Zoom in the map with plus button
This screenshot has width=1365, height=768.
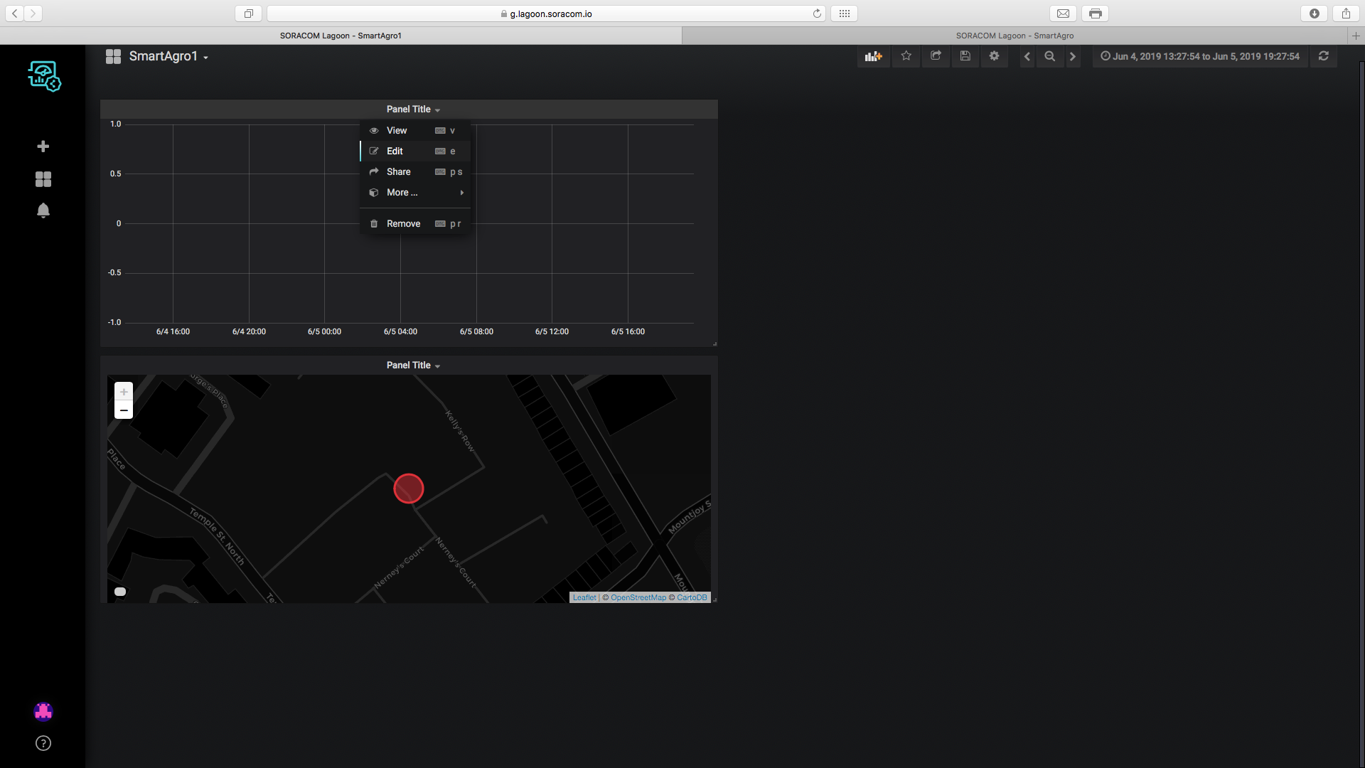click(124, 393)
